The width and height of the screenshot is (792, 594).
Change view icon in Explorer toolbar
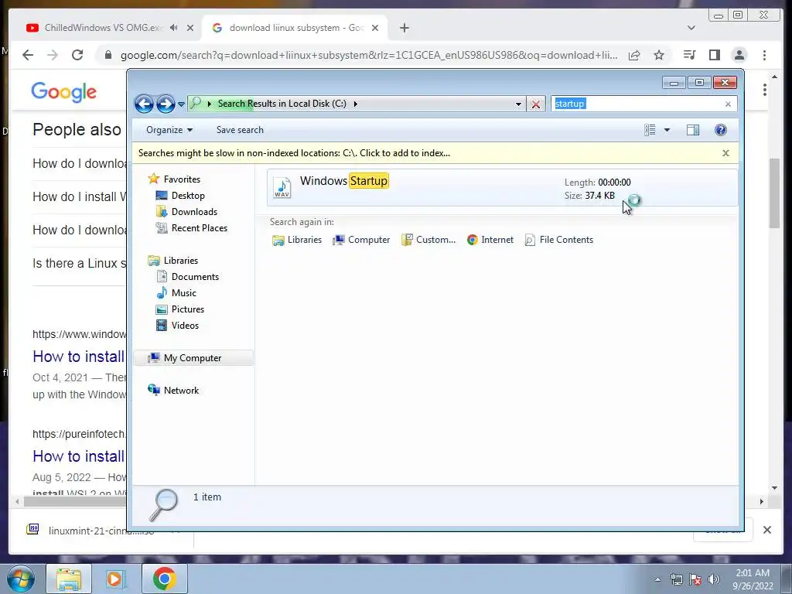[650, 130]
